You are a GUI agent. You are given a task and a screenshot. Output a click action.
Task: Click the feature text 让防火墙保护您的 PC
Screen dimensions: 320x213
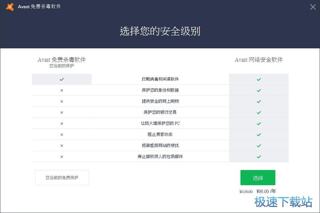pos(160,123)
